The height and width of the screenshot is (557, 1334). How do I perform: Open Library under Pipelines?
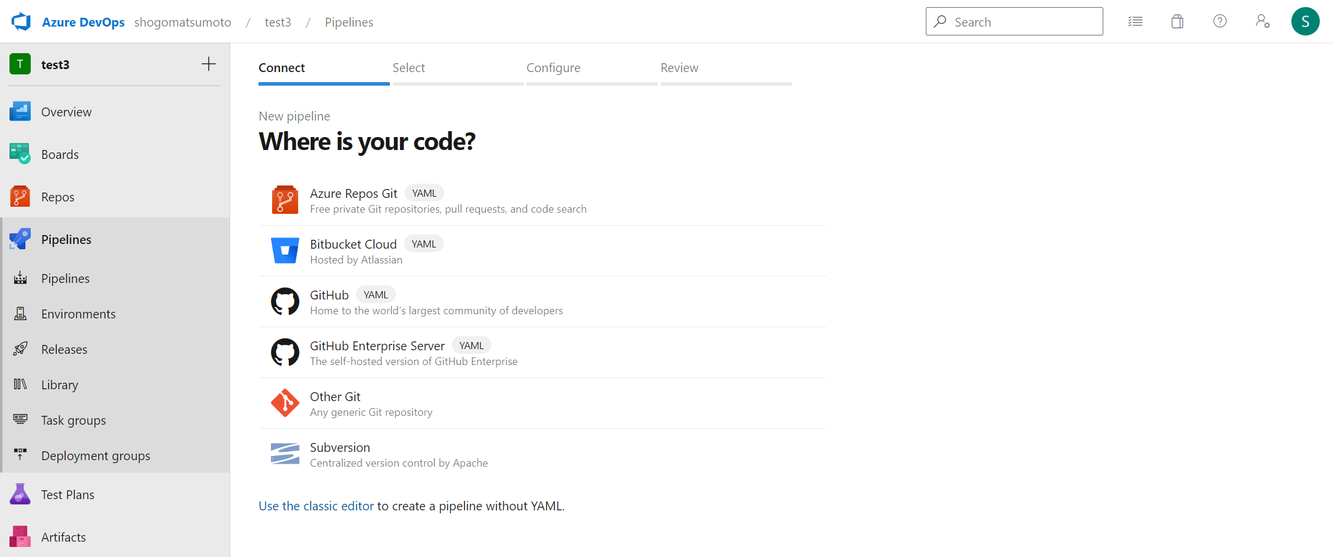point(115,385)
